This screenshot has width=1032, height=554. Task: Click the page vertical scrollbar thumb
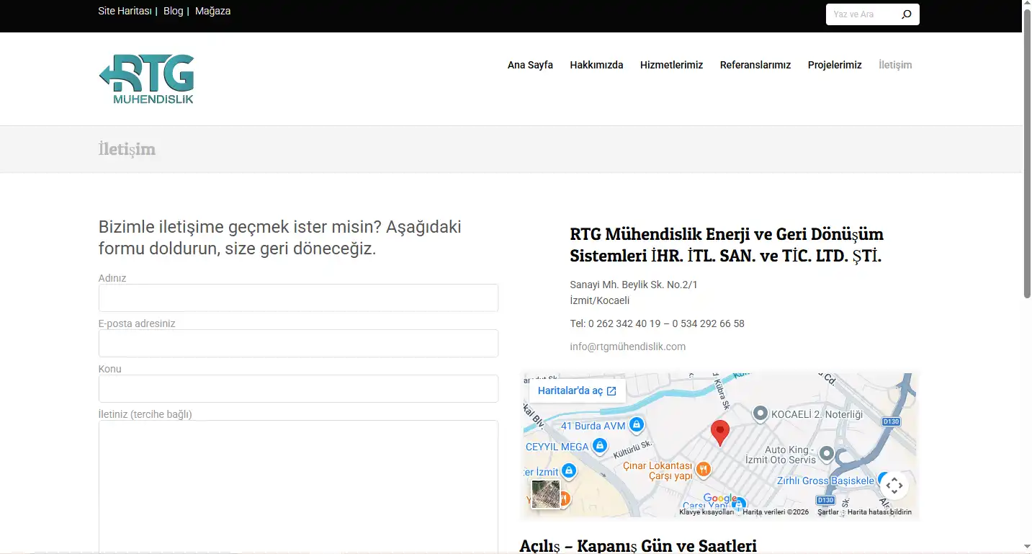click(1027, 155)
